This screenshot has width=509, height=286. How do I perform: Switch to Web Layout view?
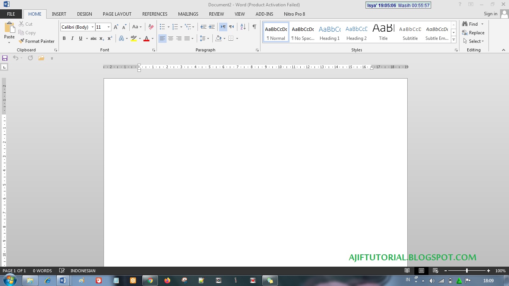[435, 271]
